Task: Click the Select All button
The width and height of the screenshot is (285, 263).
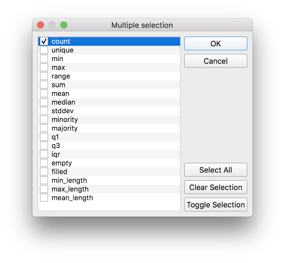Action: 216,170
